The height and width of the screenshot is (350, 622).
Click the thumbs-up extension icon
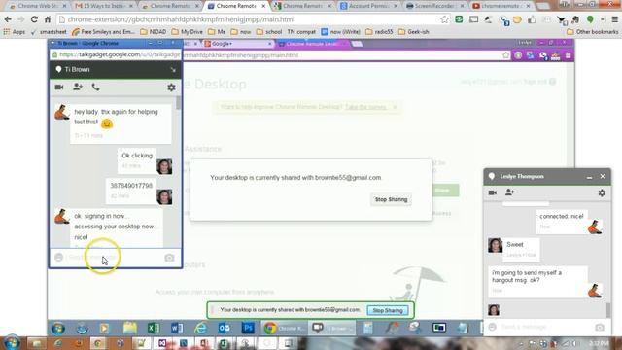[532, 19]
